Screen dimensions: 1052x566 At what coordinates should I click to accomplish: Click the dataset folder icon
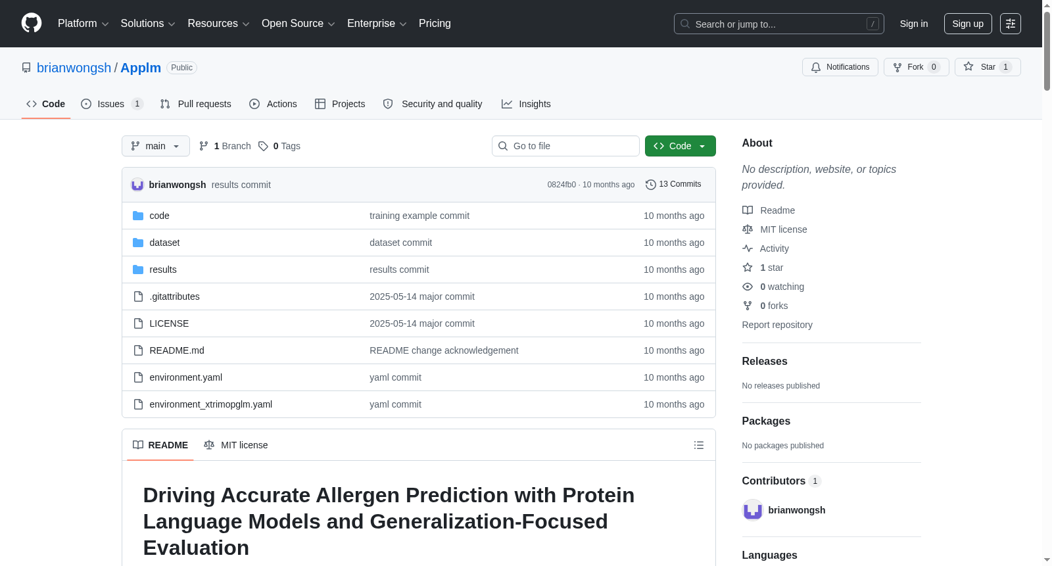click(138, 243)
